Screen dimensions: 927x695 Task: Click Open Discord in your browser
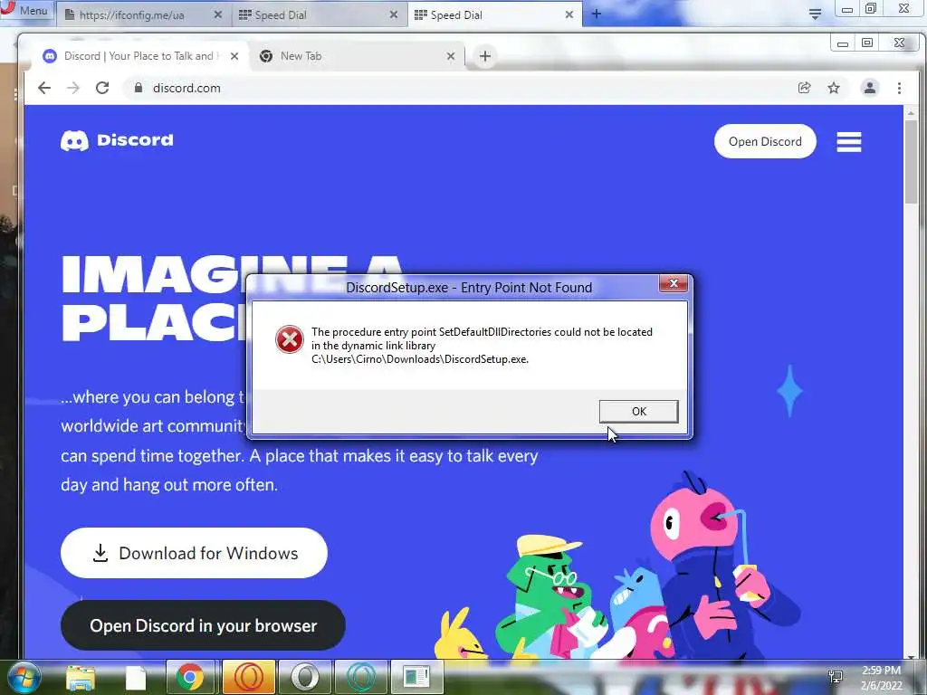click(x=203, y=625)
